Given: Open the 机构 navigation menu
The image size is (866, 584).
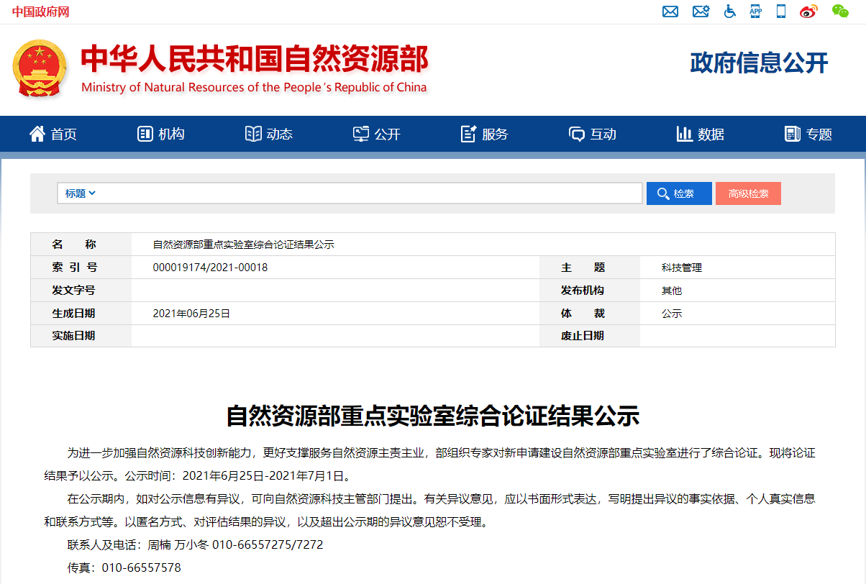Looking at the screenshot, I should 160,134.
